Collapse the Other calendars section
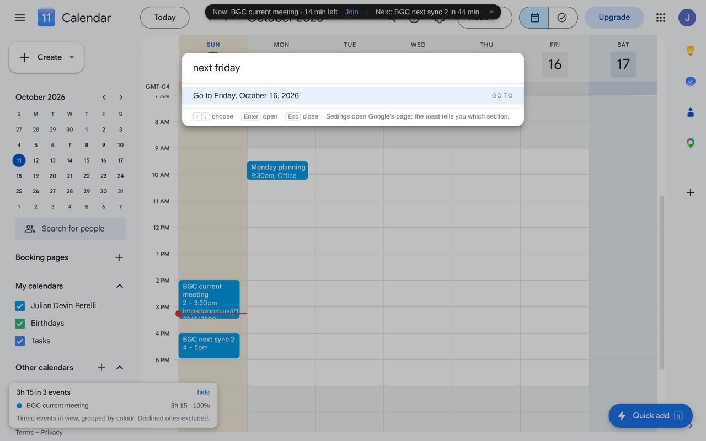The height and width of the screenshot is (441, 706). coord(120,368)
